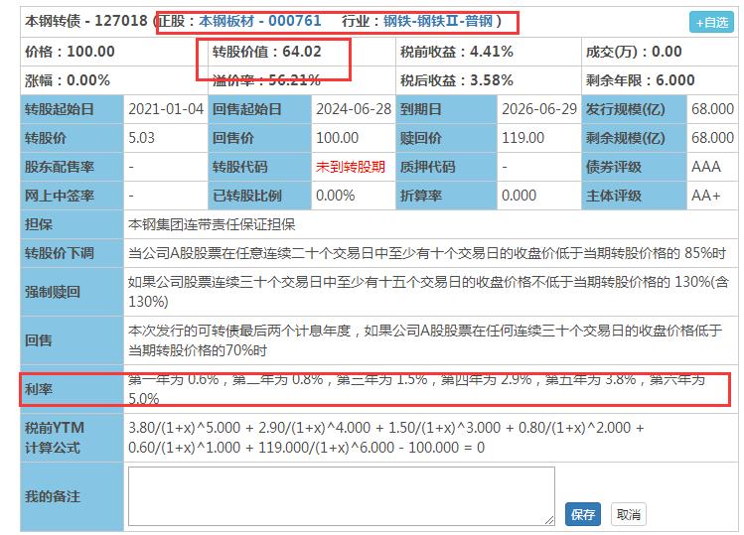Screen dimensions: 744x535
Task: Select the 税前收益 4.41% text
Action: click(457, 52)
